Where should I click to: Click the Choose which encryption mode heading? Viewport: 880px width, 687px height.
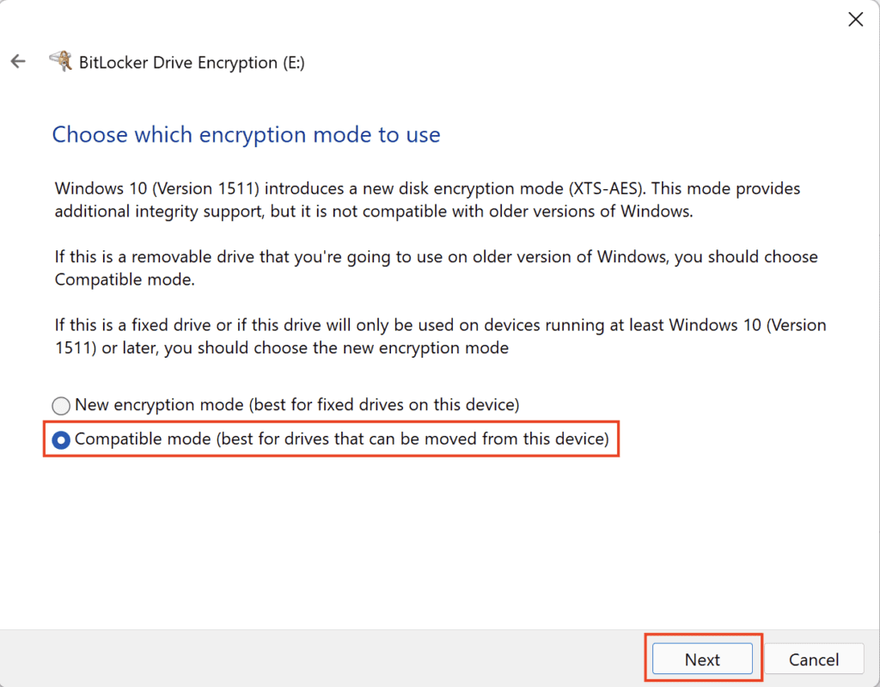click(246, 135)
